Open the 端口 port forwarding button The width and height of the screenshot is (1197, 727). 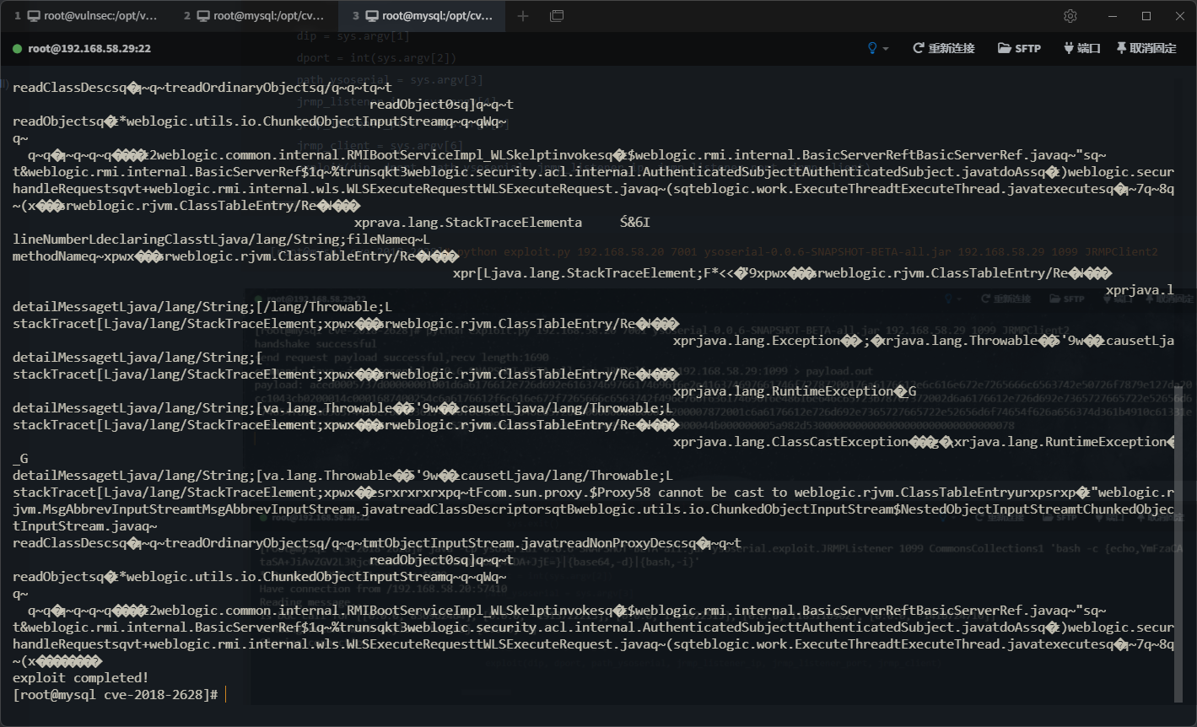pos(1082,48)
